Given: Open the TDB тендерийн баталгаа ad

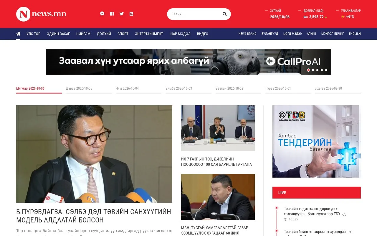Looking at the screenshot, I should (317, 142).
